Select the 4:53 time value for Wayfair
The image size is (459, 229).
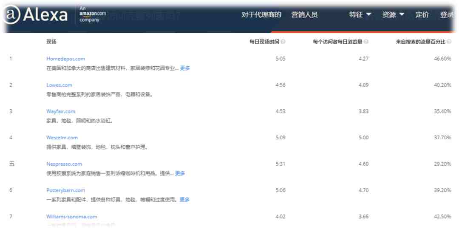pos(280,111)
